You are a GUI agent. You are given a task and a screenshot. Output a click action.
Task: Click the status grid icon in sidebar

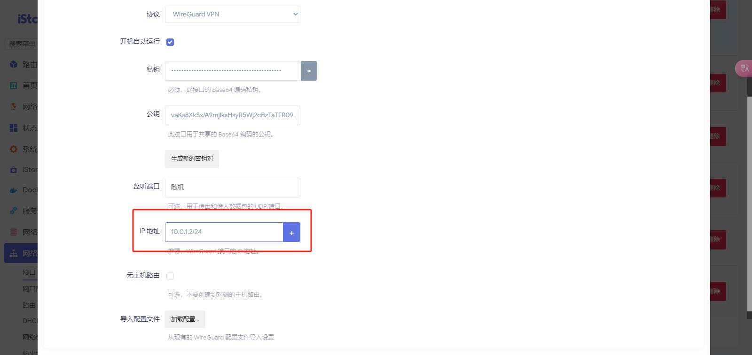14,128
